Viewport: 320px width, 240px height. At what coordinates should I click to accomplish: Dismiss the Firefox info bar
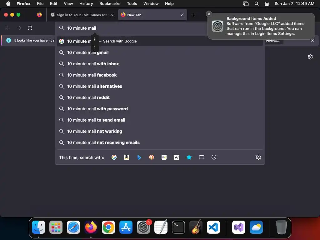(x=312, y=40)
